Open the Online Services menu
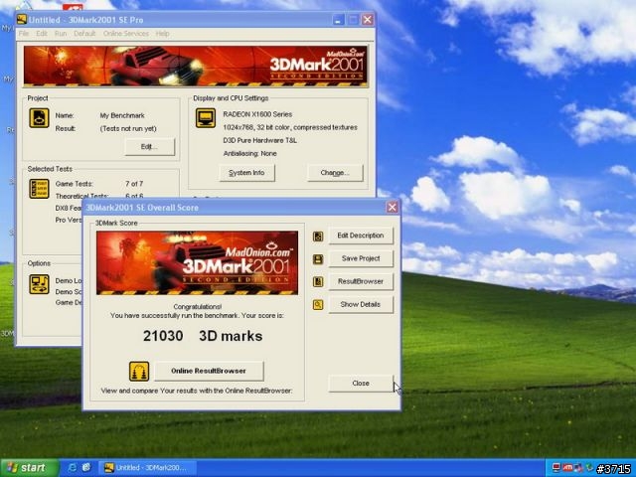This screenshot has height=477, width=636. [126, 33]
